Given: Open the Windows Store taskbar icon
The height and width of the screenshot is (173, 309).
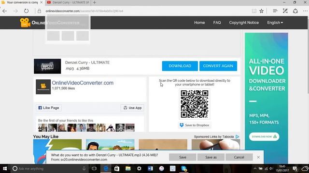Looking at the screenshot, I should coord(117,169).
